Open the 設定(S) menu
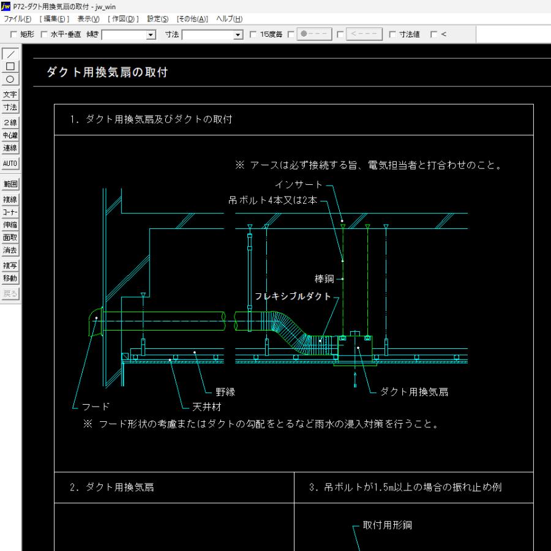551x551 pixels. coord(158,19)
